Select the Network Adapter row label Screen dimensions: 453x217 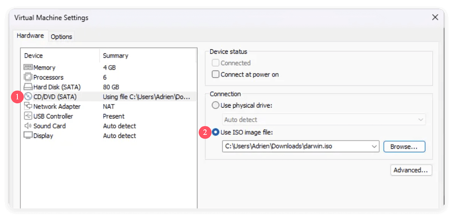pos(57,107)
